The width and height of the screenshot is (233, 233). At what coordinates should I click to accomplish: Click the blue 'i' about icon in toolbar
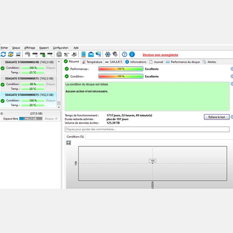tap(132, 54)
